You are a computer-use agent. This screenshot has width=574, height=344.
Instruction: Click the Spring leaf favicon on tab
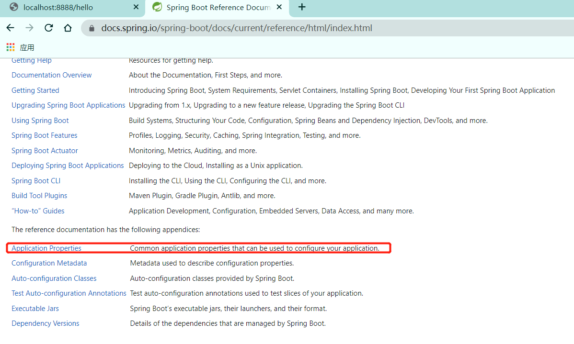click(157, 7)
